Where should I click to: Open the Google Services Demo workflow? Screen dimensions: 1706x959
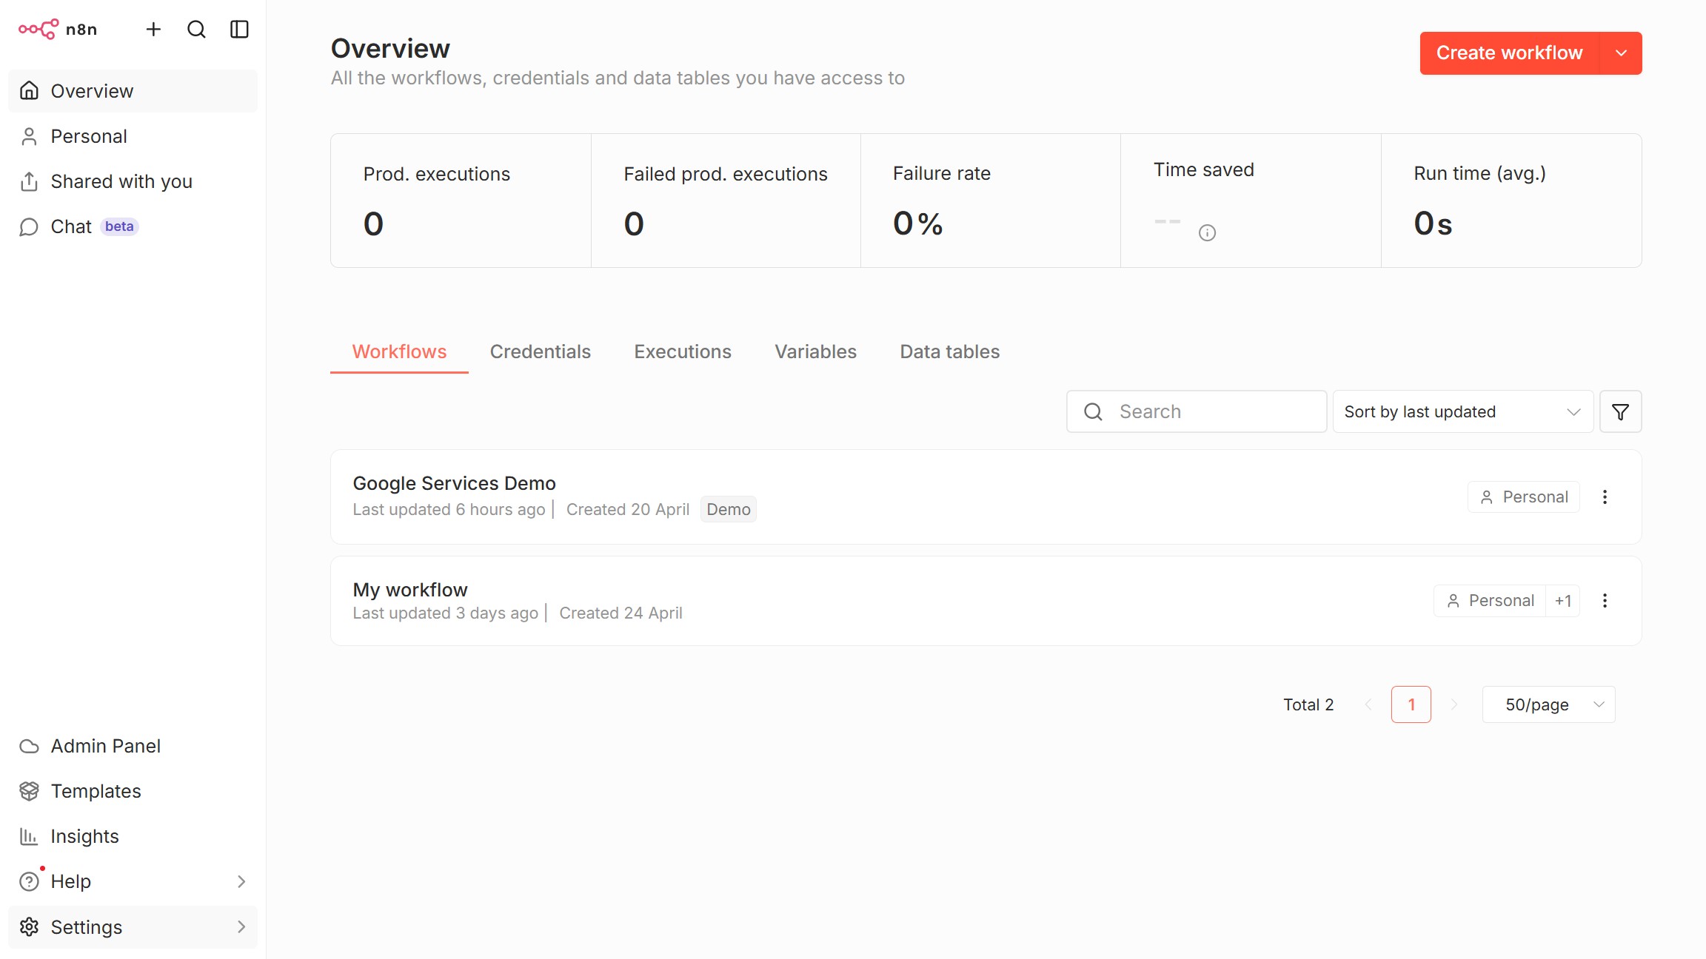pos(986,497)
